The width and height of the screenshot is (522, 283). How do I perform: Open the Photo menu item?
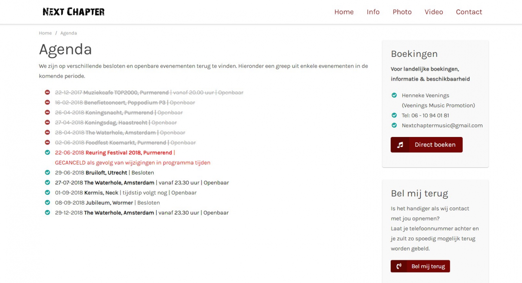[402, 12]
